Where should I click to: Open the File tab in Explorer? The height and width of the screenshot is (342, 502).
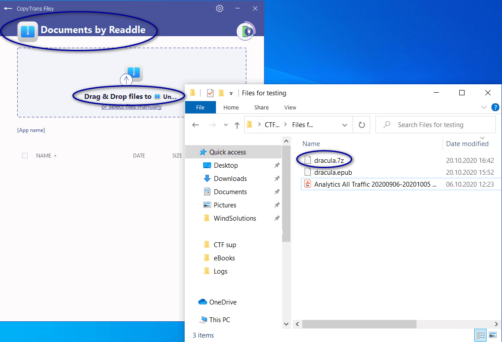coord(201,107)
